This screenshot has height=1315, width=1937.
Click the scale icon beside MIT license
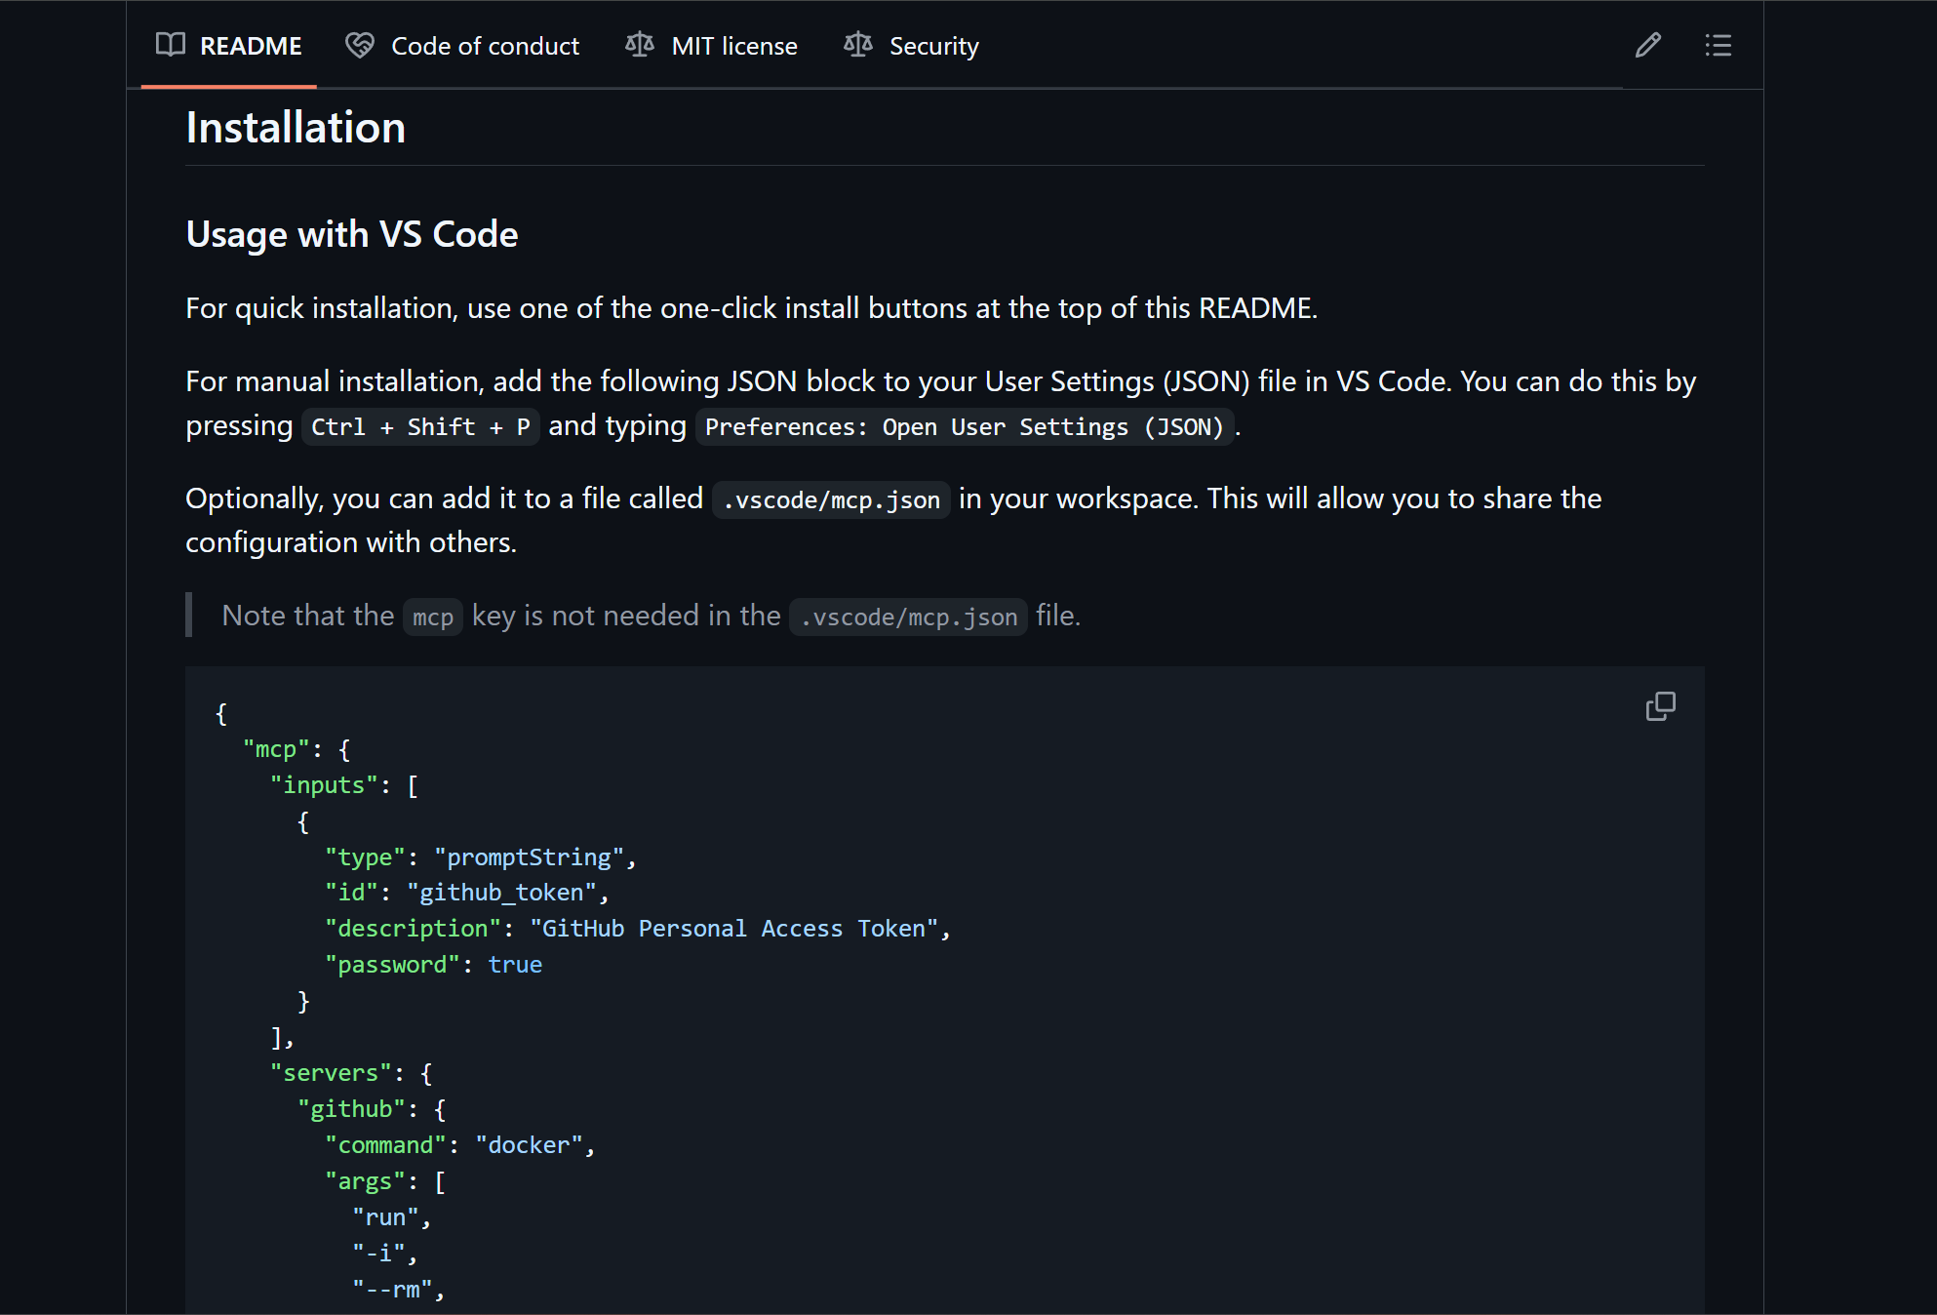coord(640,45)
